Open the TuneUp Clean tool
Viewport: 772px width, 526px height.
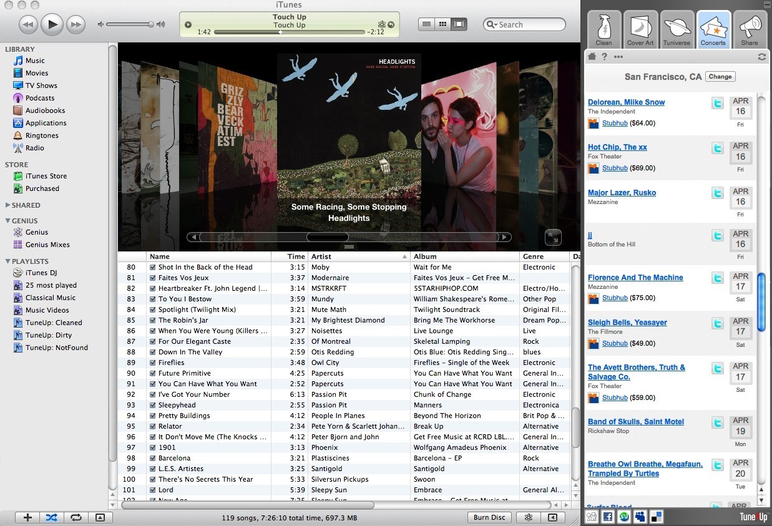click(x=603, y=29)
